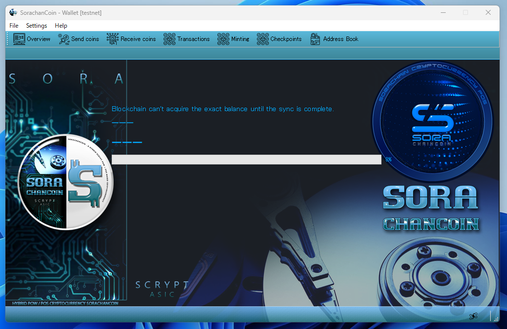
Task: Switch to the Minting page
Action: point(234,39)
